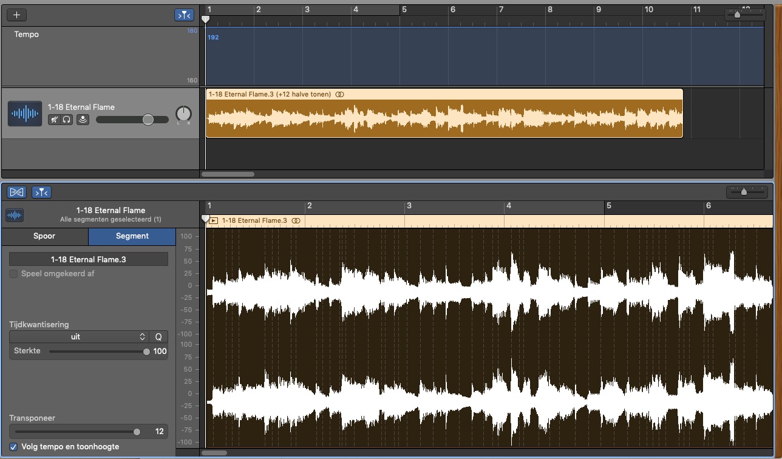Click the Q quantize button
The image size is (782, 459).
158,336
